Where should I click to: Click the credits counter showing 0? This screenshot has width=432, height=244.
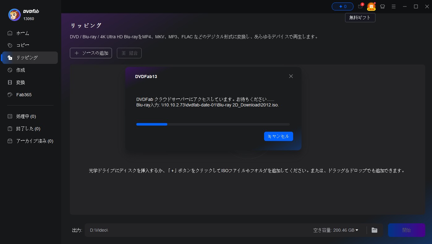[x=343, y=6]
